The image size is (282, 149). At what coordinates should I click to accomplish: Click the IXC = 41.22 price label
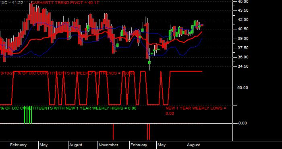pos(12,3)
